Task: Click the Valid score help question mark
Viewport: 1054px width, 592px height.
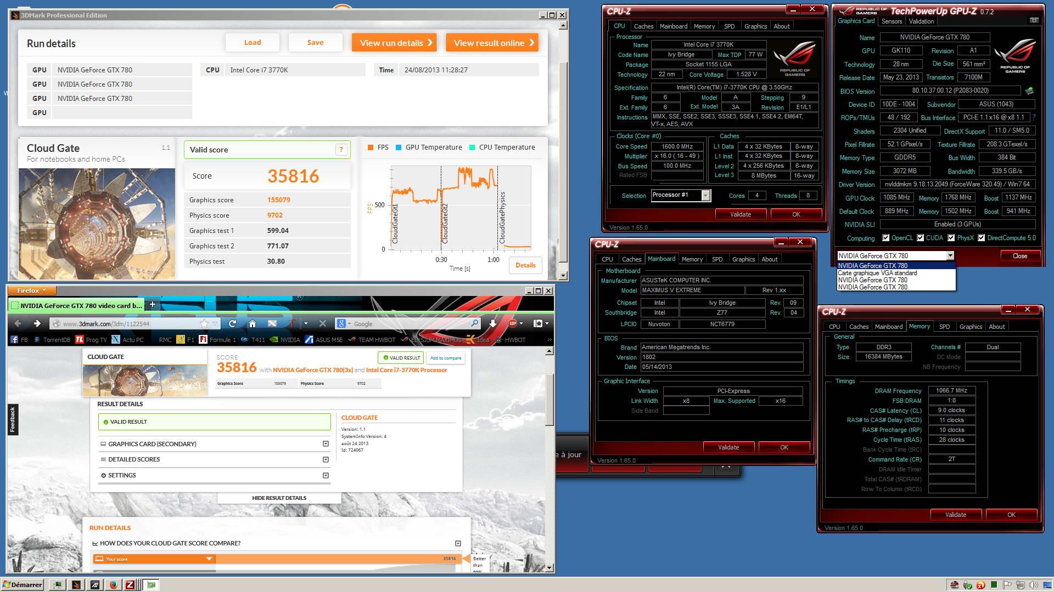Action: tap(341, 150)
